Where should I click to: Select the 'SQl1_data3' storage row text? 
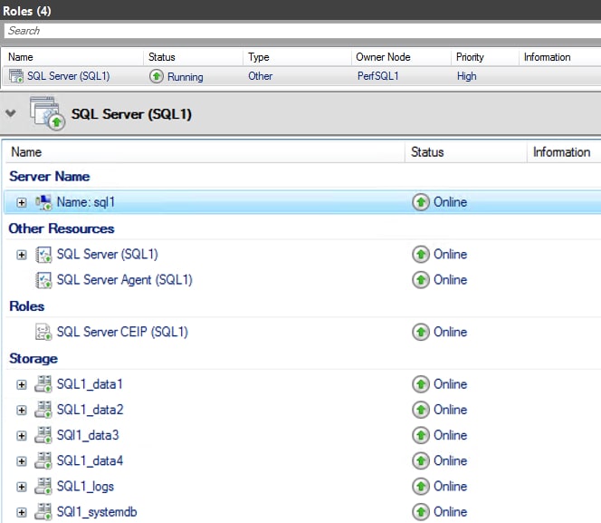[x=88, y=435]
